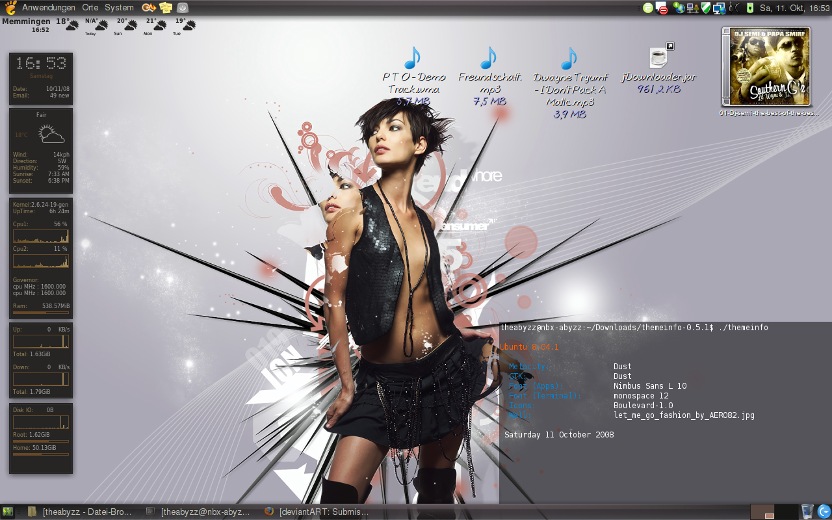The width and height of the screenshot is (832, 520).
Task: Launch the orange arrow panel launcher
Action: click(x=149, y=8)
